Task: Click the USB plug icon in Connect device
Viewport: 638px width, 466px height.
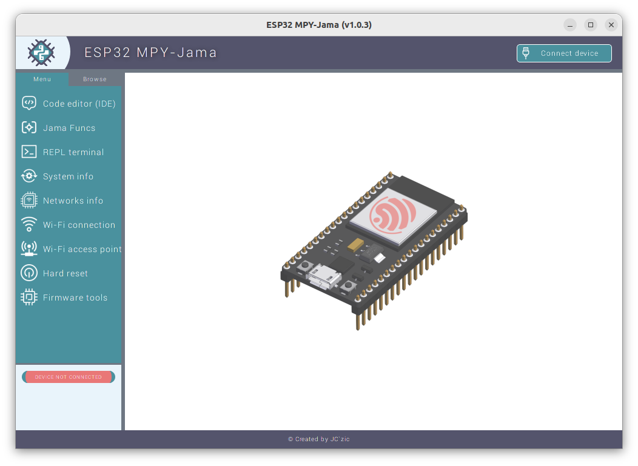Action: pyautogui.click(x=526, y=53)
